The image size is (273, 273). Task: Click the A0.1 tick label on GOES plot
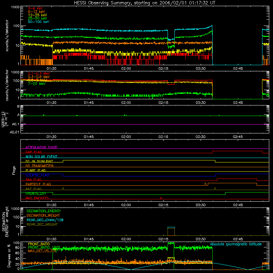click(16, 124)
